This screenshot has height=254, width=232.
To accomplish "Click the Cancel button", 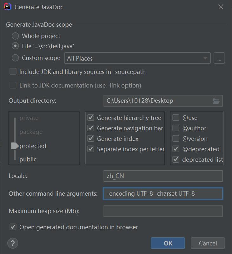I will pyautogui.click(x=208, y=243).
